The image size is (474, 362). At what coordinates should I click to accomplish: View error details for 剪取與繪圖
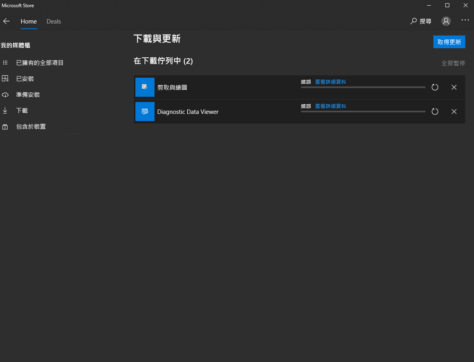coord(330,82)
